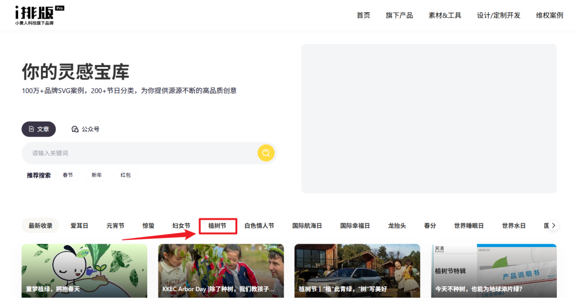Select the 最新收录 category tab
Viewport: 576px width, 298px height.
coord(41,225)
